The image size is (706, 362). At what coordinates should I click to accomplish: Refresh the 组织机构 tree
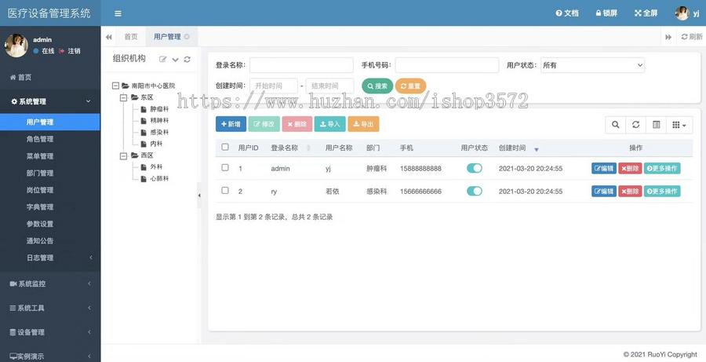[187, 59]
